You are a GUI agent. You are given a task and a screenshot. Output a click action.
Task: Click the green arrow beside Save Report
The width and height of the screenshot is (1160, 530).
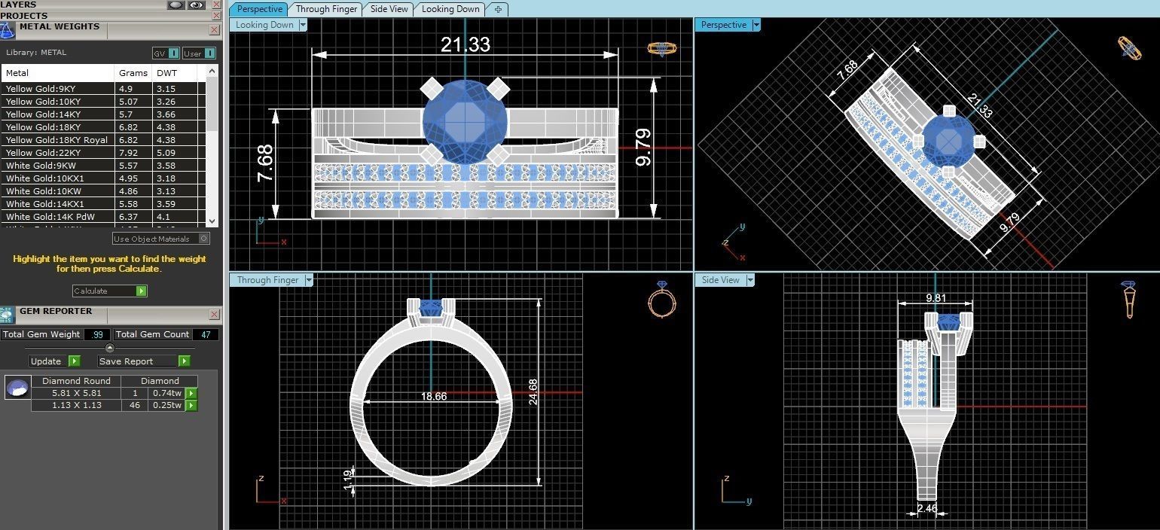click(184, 361)
